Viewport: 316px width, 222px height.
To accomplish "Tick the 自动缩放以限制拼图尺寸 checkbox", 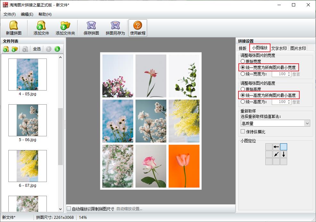I will [69, 209].
